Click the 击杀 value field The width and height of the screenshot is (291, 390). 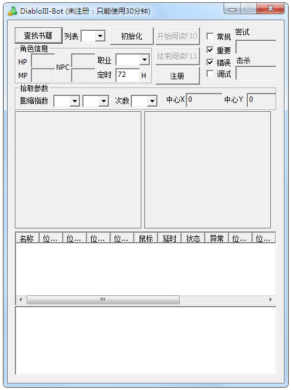(256, 73)
